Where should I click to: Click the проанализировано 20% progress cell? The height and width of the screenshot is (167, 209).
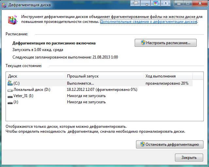[x=167, y=83]
